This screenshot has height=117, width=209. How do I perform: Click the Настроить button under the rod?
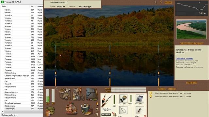(106, 114)
